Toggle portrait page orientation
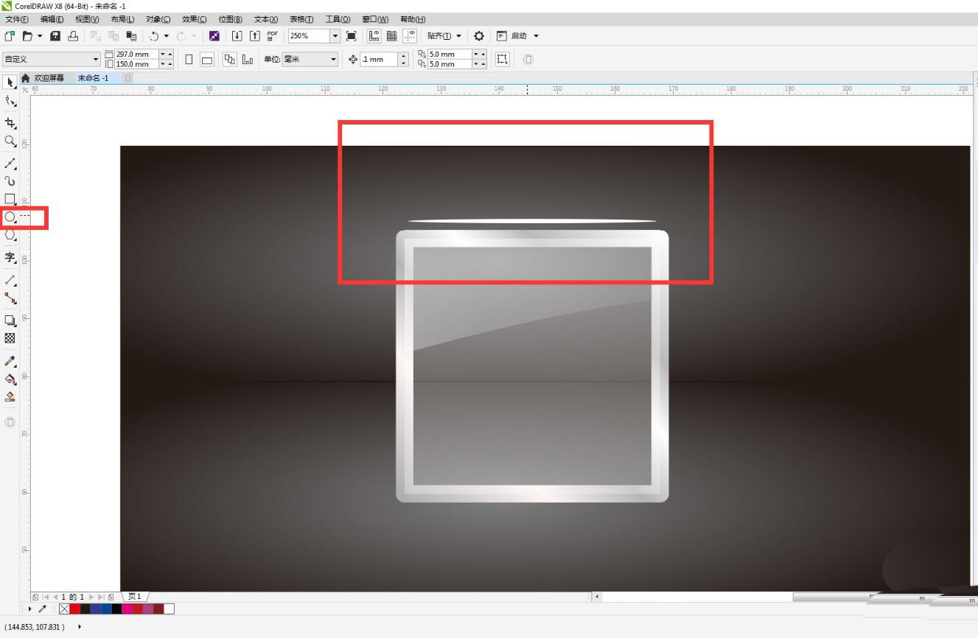978x638 pixels. [189, 60]
